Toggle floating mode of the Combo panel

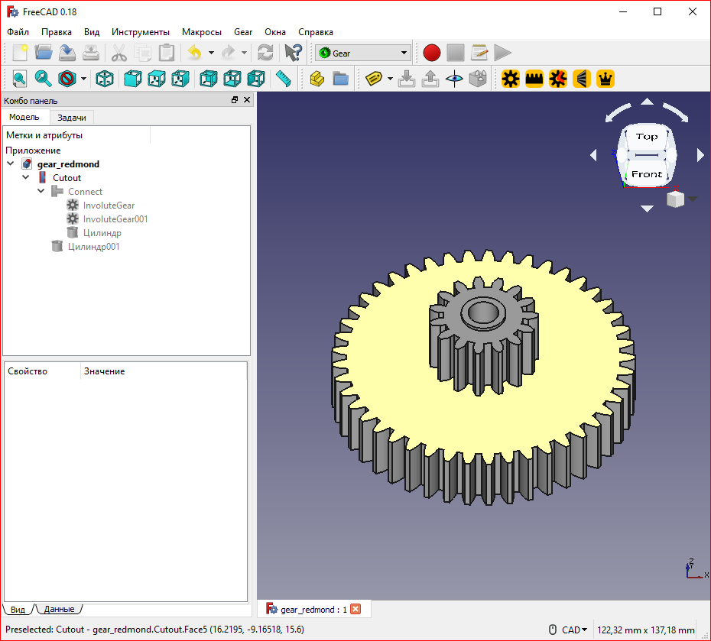(235, 100)
